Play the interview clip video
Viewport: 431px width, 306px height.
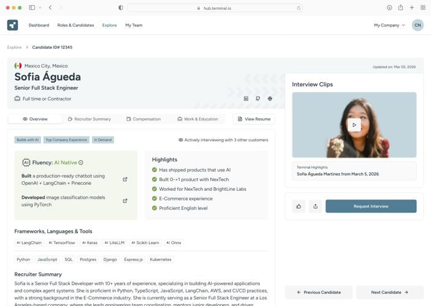[354, 125]
